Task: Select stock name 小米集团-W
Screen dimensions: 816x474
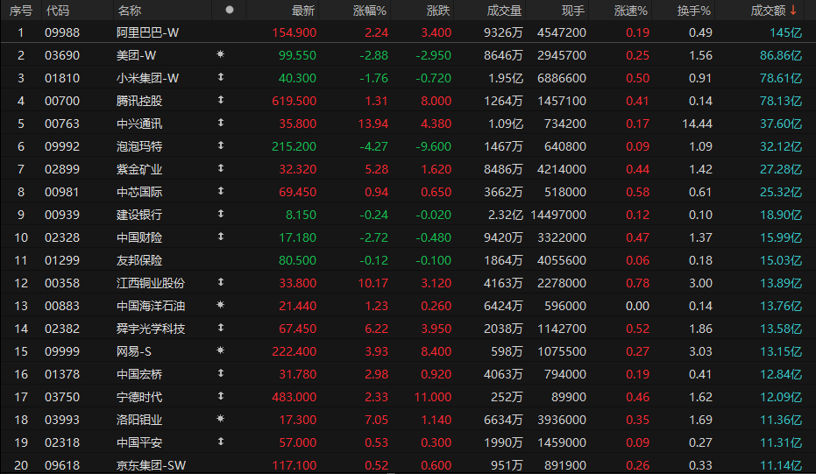Action: [148, 79]
